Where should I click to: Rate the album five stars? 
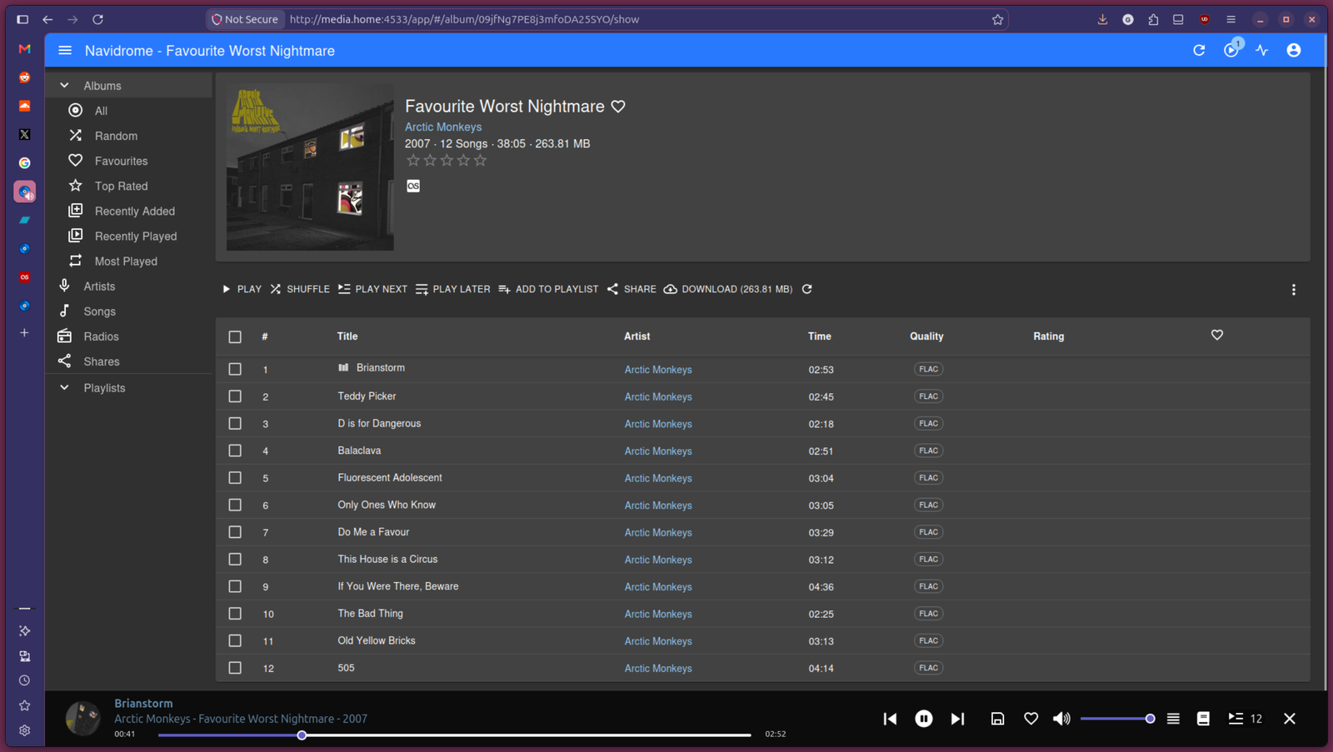[x=480, y=161]
